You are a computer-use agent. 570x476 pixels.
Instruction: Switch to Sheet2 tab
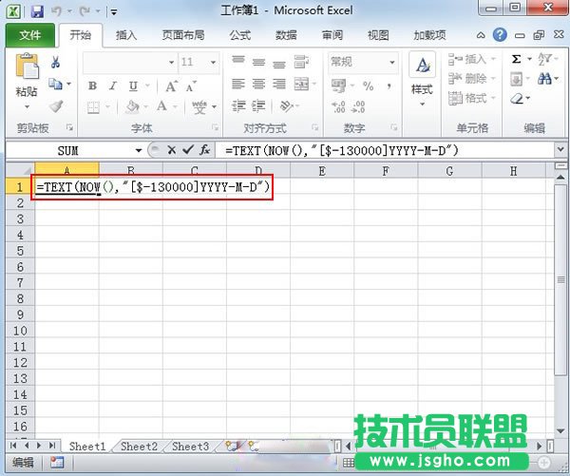coord(140,447)
